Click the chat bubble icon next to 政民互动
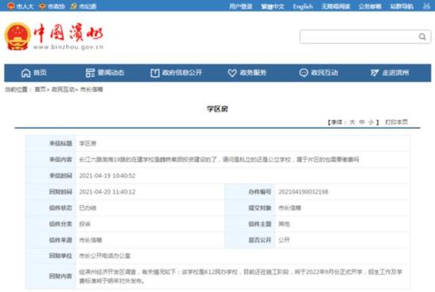 coord(303,73)
